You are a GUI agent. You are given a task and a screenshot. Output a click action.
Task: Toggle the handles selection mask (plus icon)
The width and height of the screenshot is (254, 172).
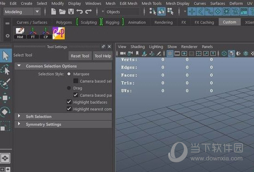click(x=192, y=12)
